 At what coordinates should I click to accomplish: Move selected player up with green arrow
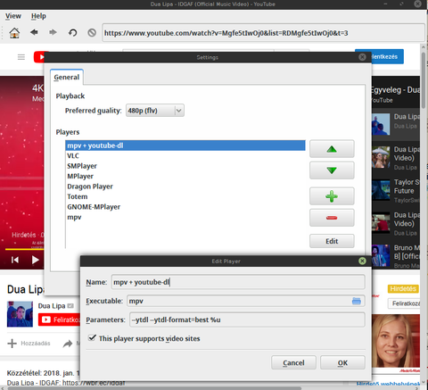332,149
